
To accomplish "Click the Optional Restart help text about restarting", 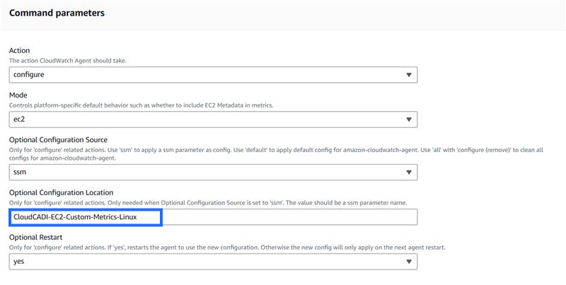I will [226, 247].
